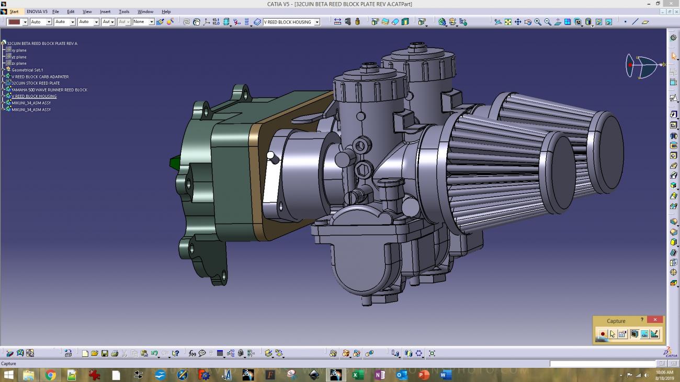
Task: Click the What's This help icon
Action: [175, 353]
